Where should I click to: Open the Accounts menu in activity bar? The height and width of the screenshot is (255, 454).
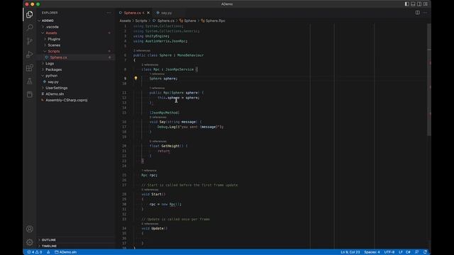point(30,229)
